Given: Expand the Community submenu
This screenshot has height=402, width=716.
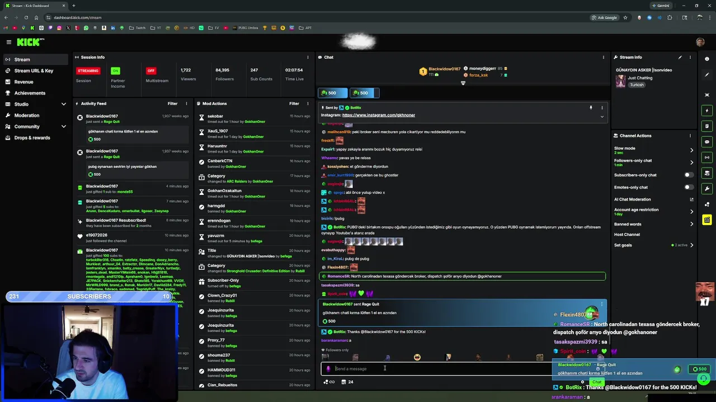Looking at the screenshot, I should (x=63, y=126).
